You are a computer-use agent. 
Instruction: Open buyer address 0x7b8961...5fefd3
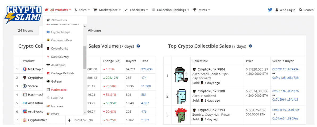285,99
